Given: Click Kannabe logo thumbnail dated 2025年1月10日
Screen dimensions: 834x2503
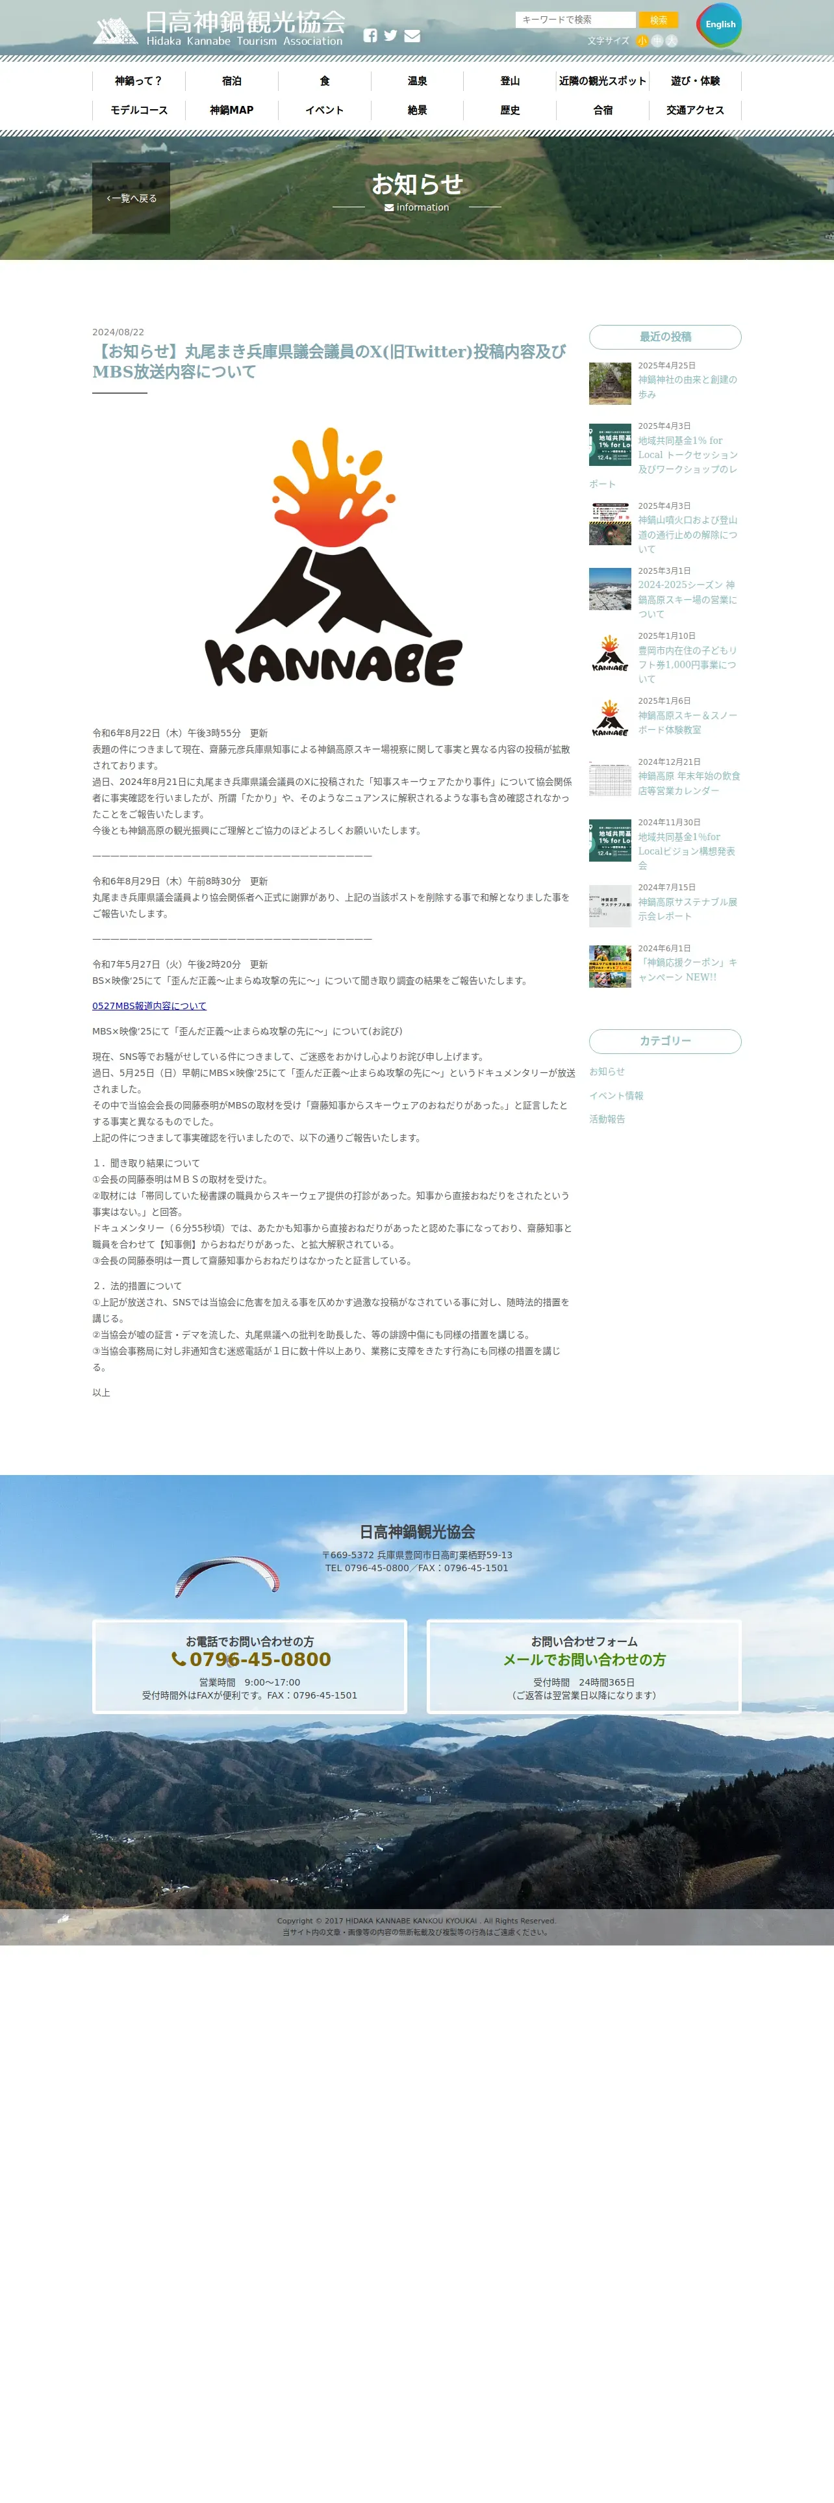Looking at the screenshot, I should [610, 654].
